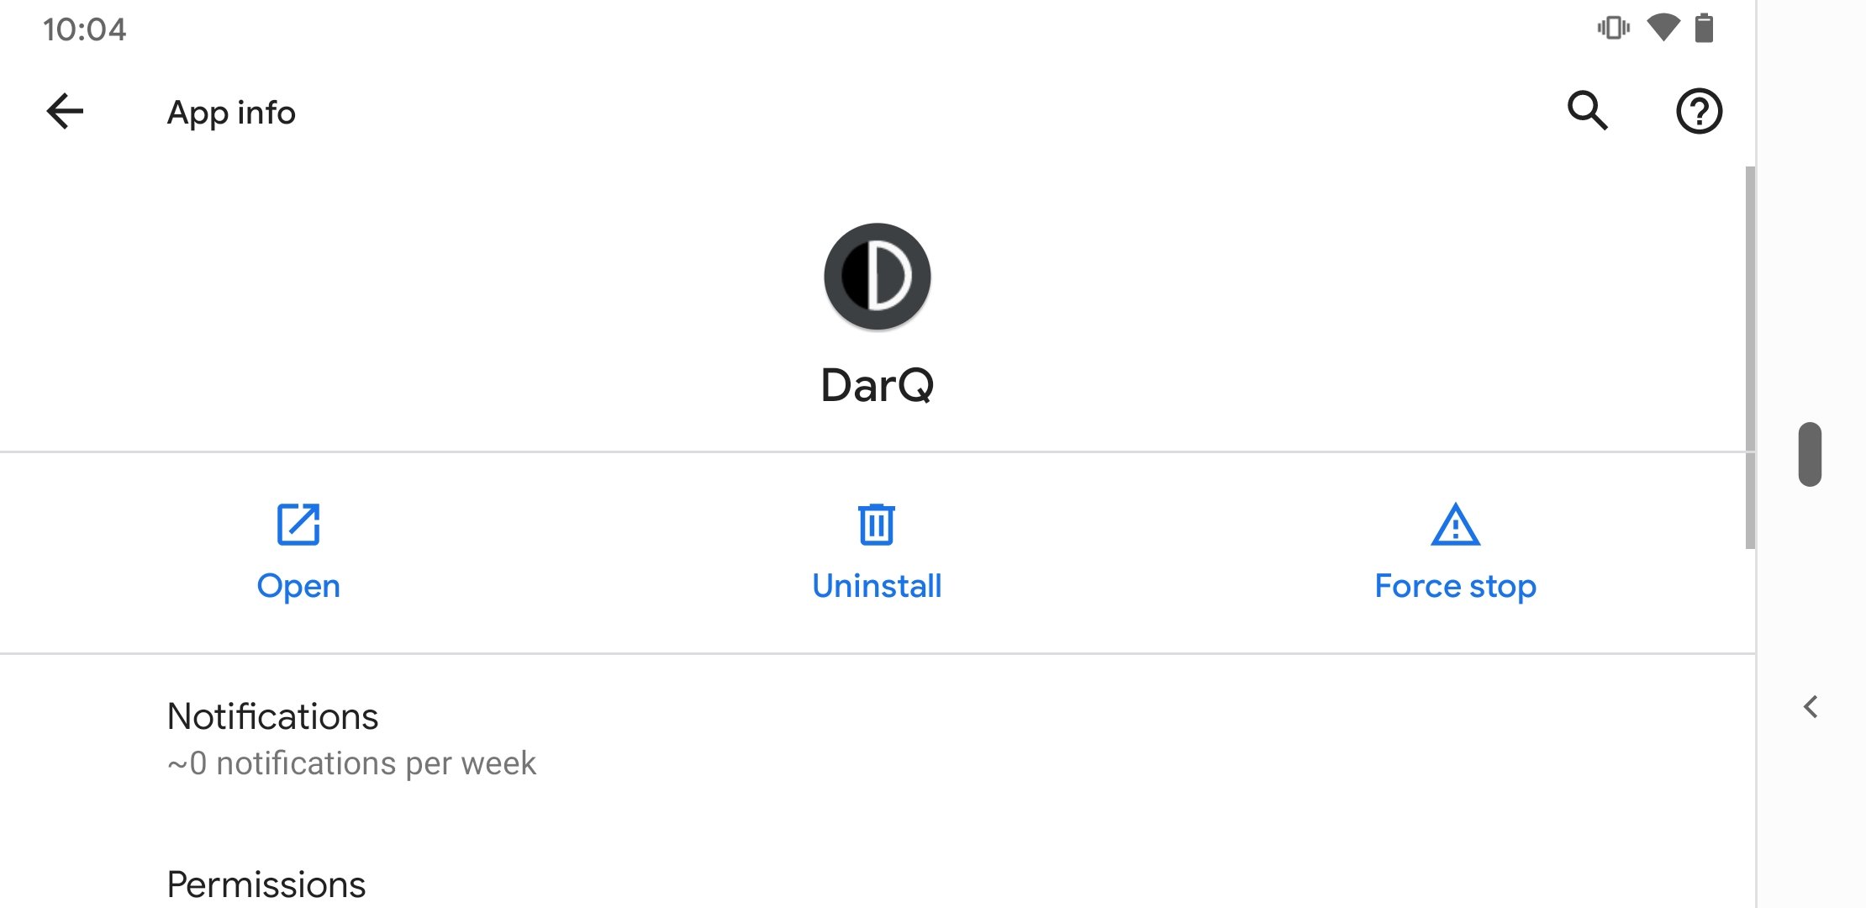Tap the Uninstall trash can icon
Screen dimensions: 1866x908
pyautogui.click(x=877, y=525)
